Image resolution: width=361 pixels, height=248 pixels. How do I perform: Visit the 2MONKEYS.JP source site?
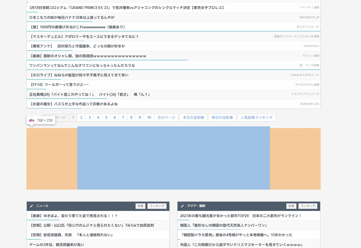pos(309,17)
